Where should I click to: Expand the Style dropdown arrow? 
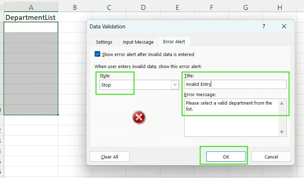tap(175, 85)
